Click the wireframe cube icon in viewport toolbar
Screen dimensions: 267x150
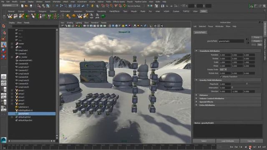[110, 26]
